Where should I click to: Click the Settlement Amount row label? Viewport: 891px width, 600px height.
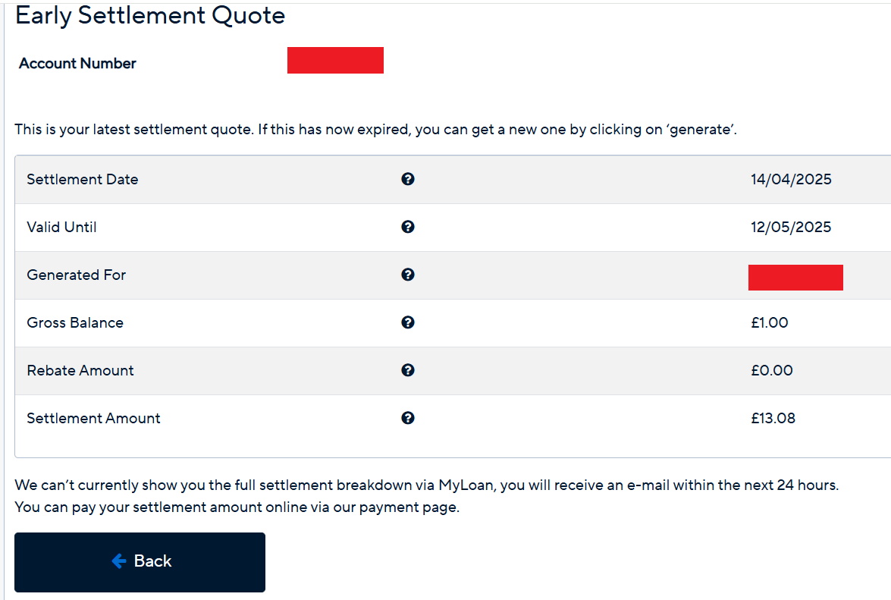pos(93,418)
